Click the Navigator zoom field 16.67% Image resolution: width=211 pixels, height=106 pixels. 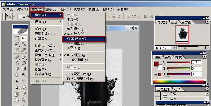tap(163, 48)
